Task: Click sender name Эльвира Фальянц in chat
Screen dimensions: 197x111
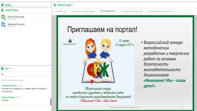Action: point(9,86)
